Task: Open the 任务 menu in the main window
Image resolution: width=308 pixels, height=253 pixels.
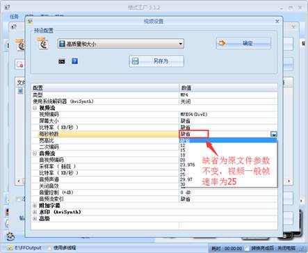Action: click(x=14, y=17)
